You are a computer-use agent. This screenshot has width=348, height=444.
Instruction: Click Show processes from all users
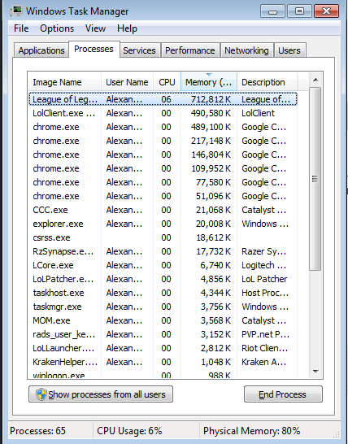point(101,394)
